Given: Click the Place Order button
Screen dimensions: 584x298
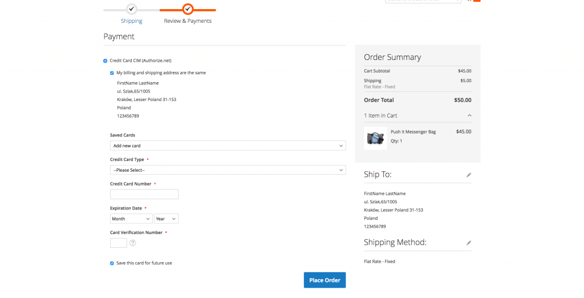Looking at the screenshot, I should (325, 280).
